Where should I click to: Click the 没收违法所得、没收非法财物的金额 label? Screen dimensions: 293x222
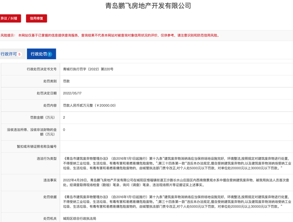point(32,132)
